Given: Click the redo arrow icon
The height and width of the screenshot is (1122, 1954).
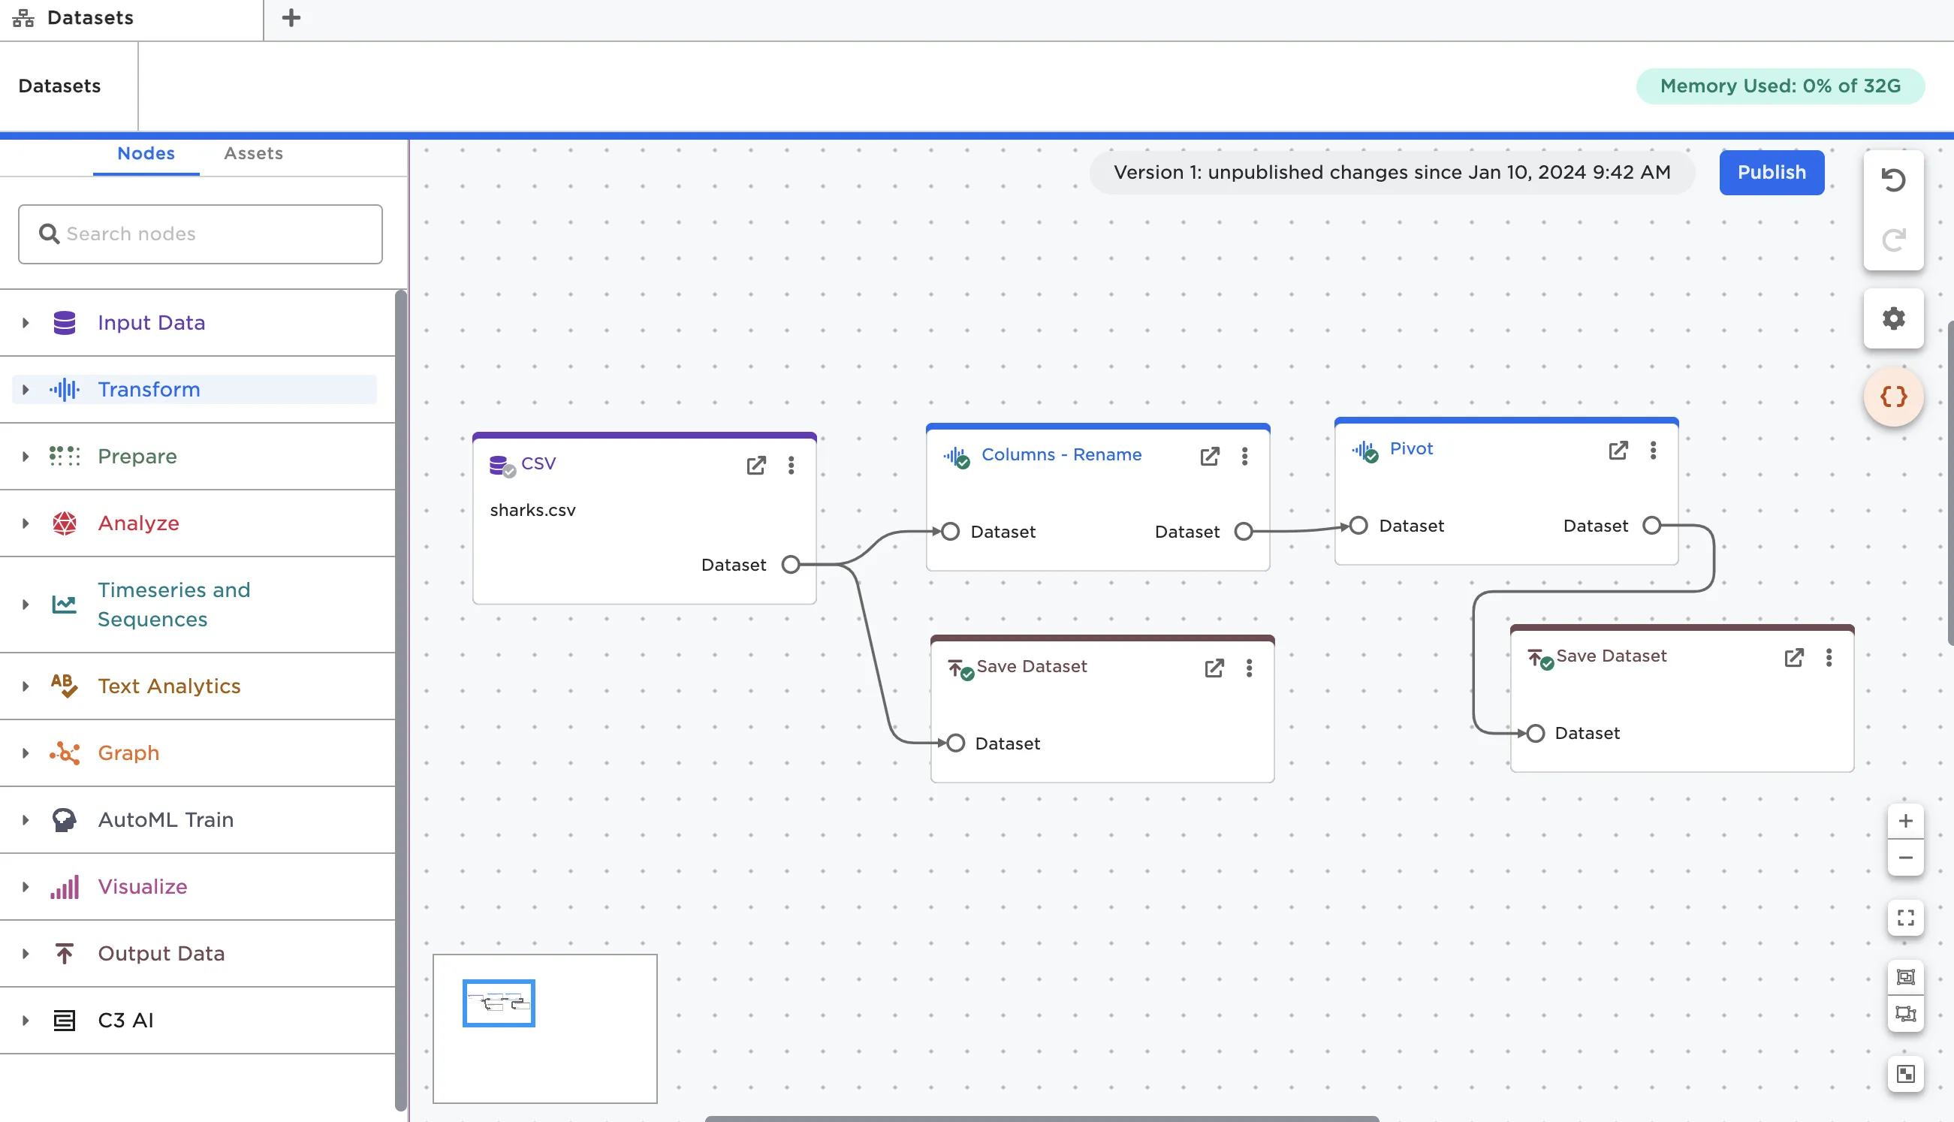Looking at the screenshot, I should [1893, 240].
